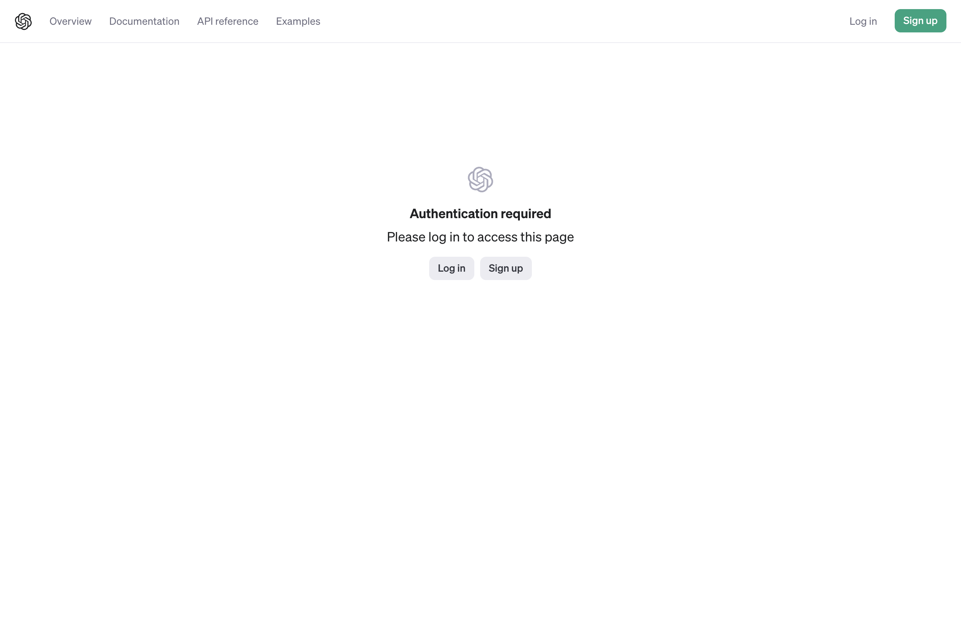Viewport: 961px width, 622px height.
Task: Click the gray Sign up button under the message
Action: tap(506, 268)
